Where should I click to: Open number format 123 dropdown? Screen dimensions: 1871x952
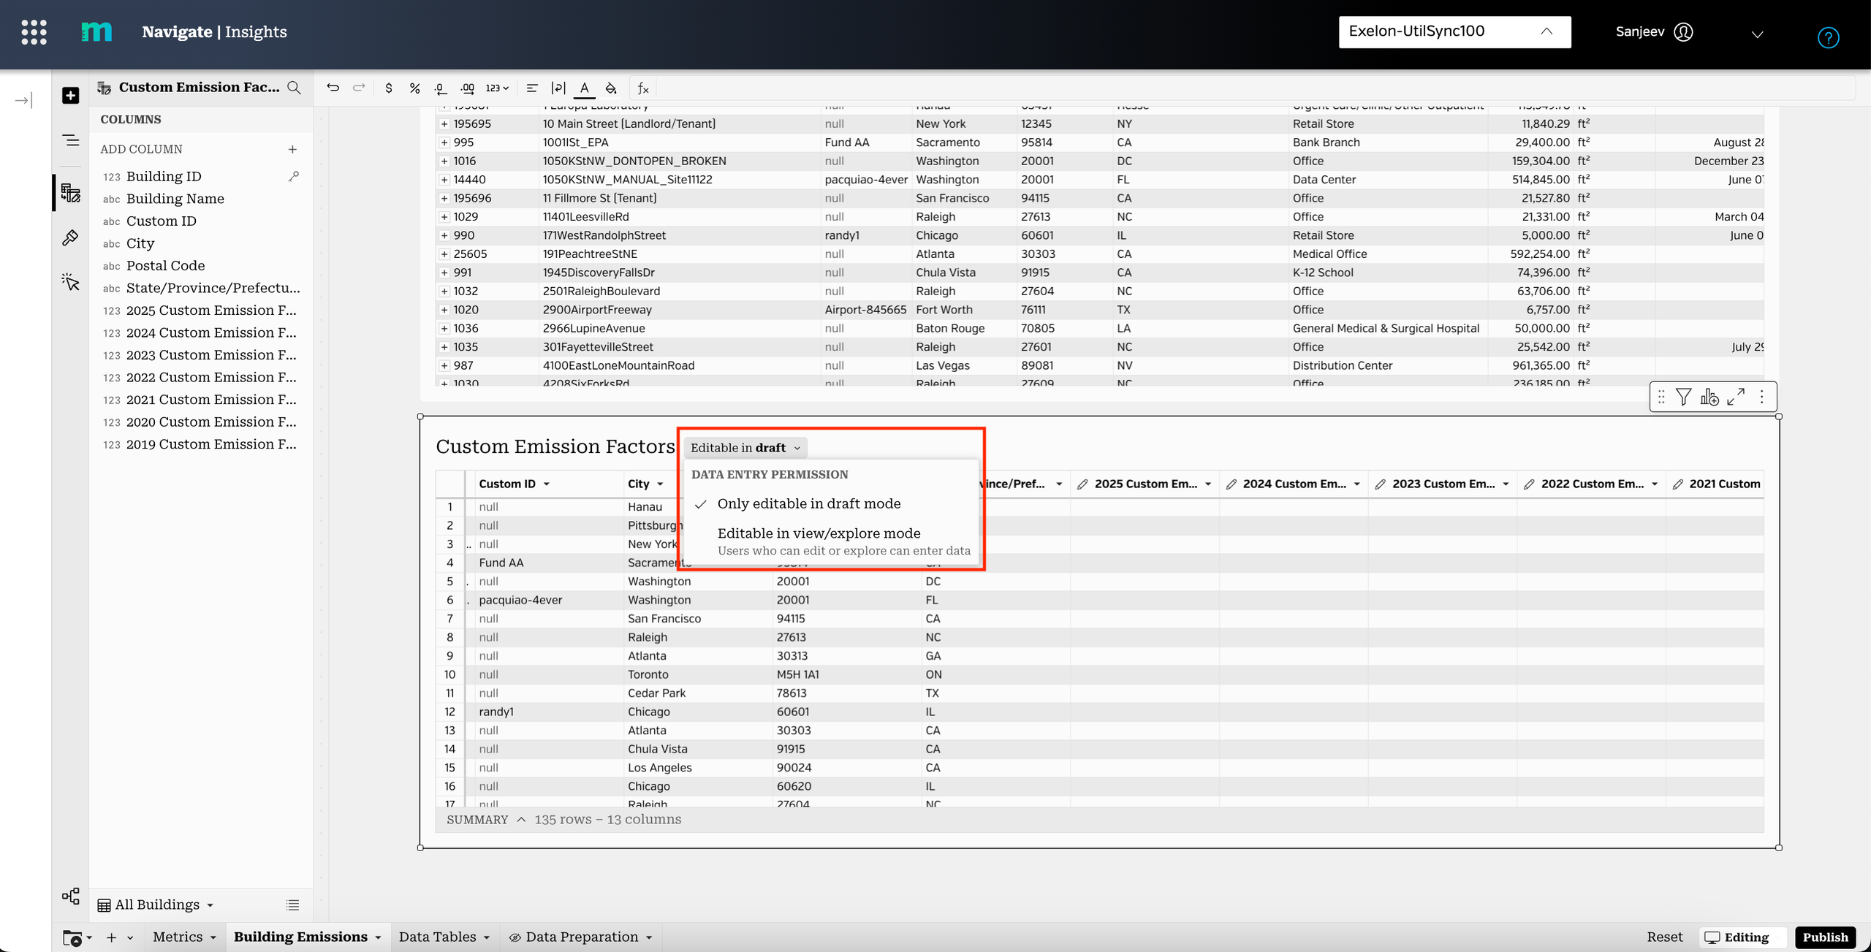click(x=497, y=88)
